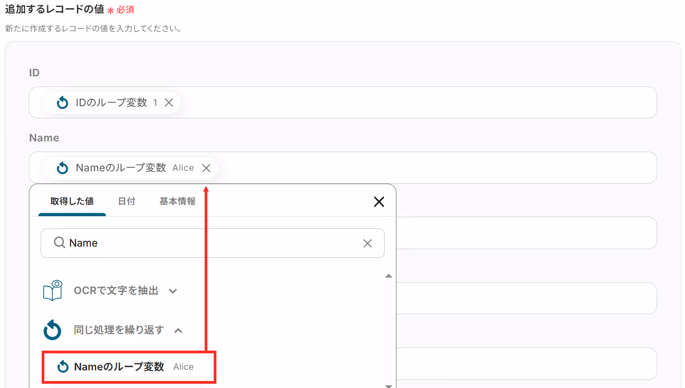Image resolution: width=685 pixels, height=388 pixels.
Task: Select Nameのループ変数 Alice from list
Action: tap(129, 367)
